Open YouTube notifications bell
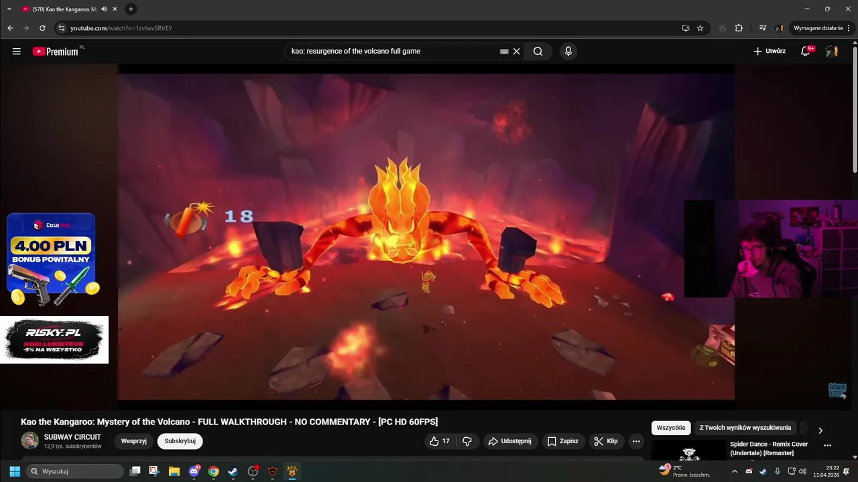Screen dimensions: 858x482 click(x=806, y=52)
